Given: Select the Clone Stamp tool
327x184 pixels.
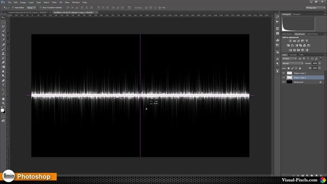Looking at the screenshot, I should [3, 53].
